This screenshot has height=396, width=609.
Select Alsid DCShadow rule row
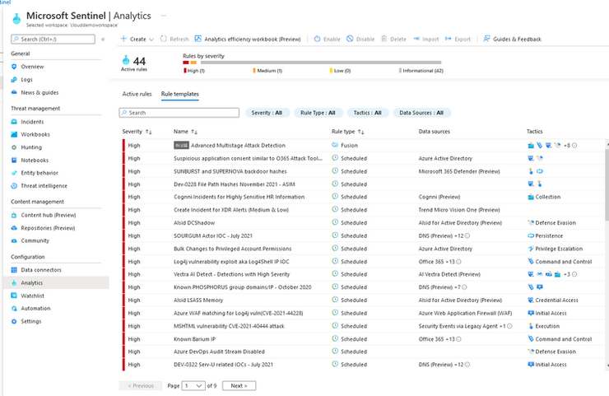pyautogui.click(x=363, y=222)
